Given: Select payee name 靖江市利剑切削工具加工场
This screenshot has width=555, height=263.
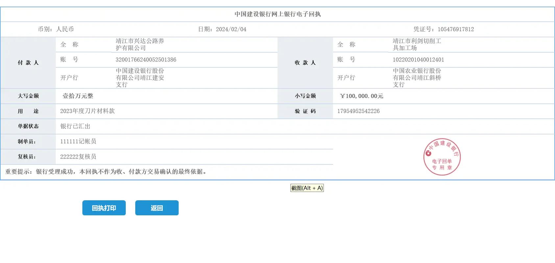Looking at the screenshot, I should tap(417, 44).
